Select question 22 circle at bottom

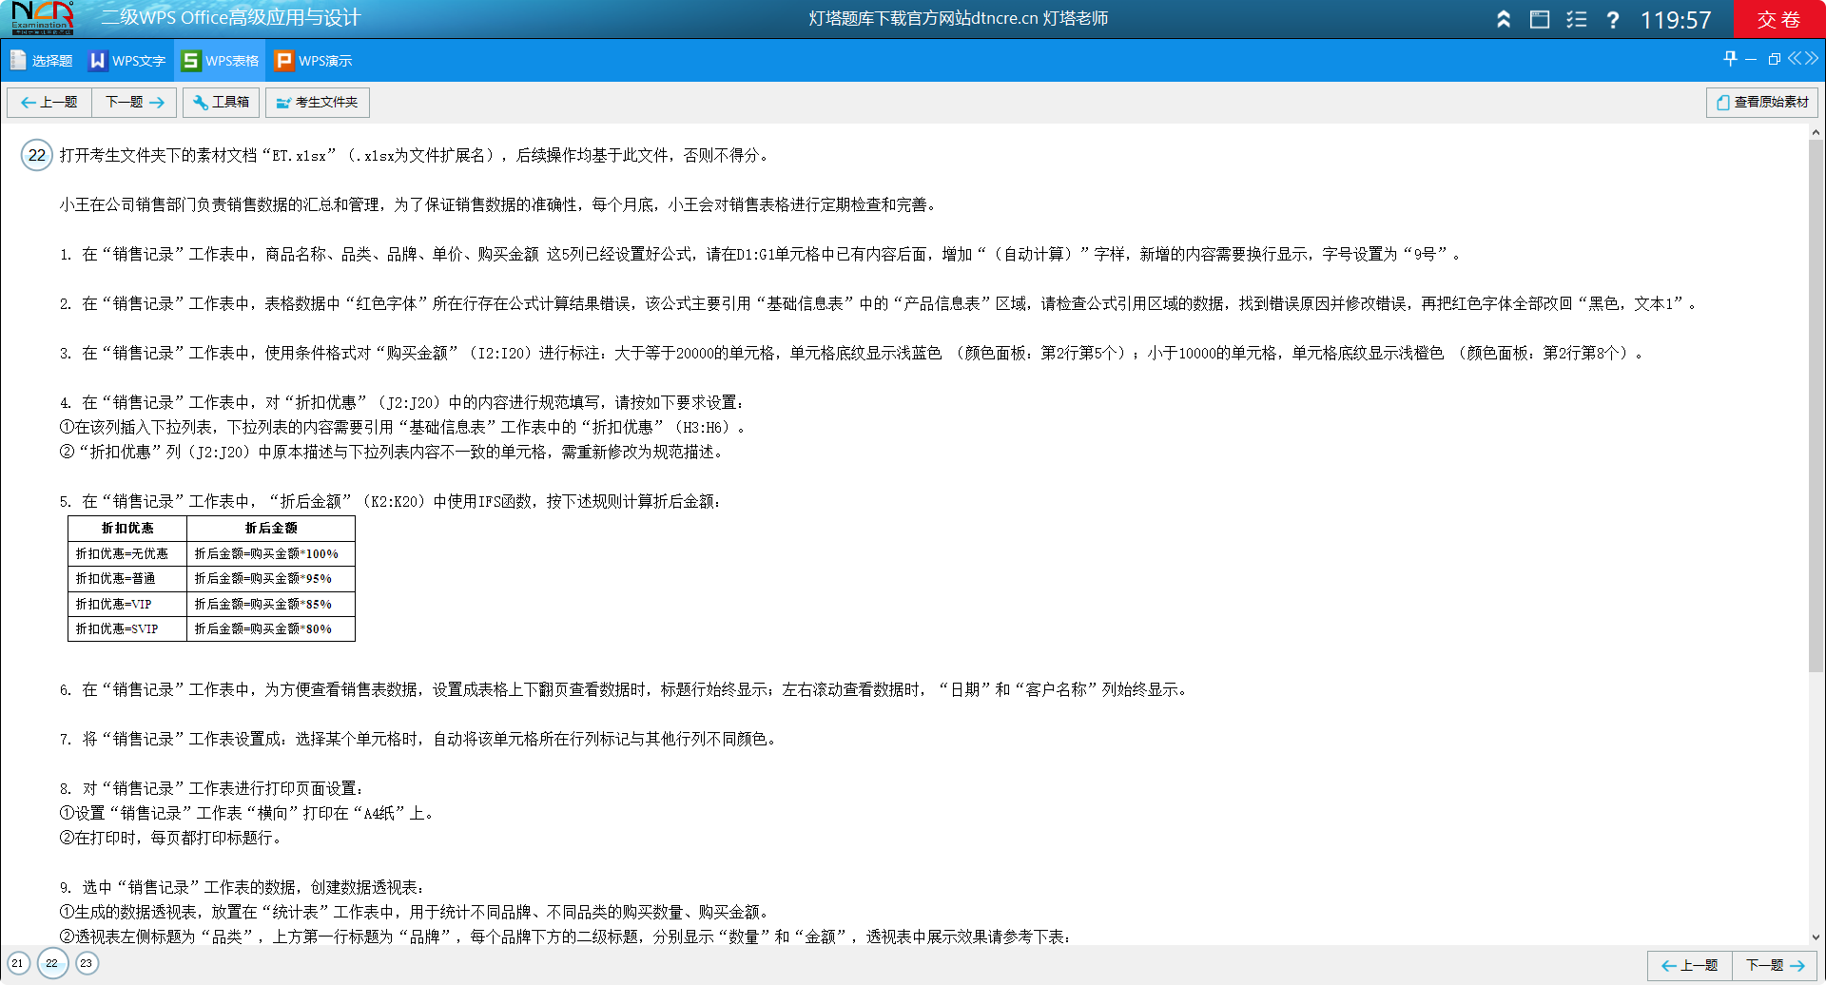[52, 963]
